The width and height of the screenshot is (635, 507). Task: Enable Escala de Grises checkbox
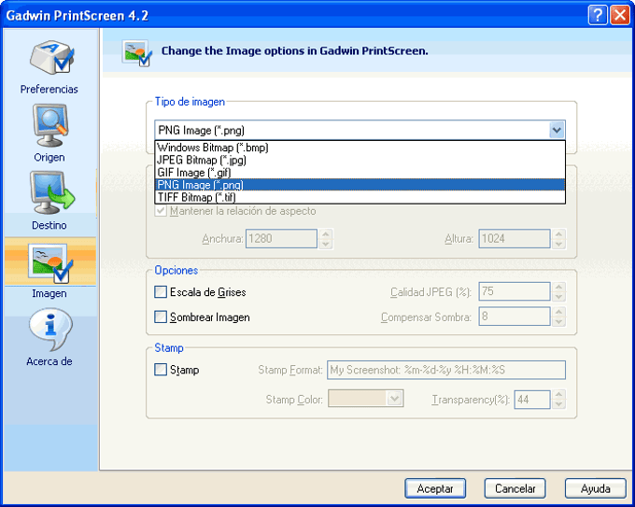pyautogui.click(x=161, y=292)
